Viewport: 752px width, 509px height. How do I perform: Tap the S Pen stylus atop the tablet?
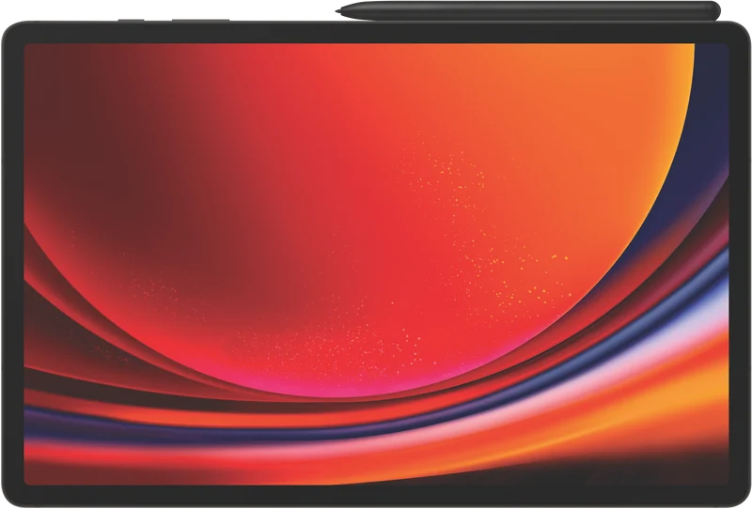[528, 11]
